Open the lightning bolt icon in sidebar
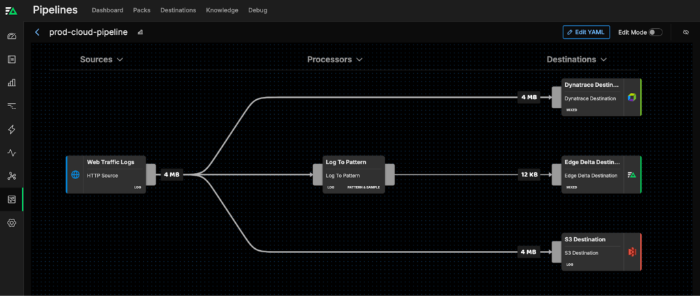 click(x=12, y=130)
